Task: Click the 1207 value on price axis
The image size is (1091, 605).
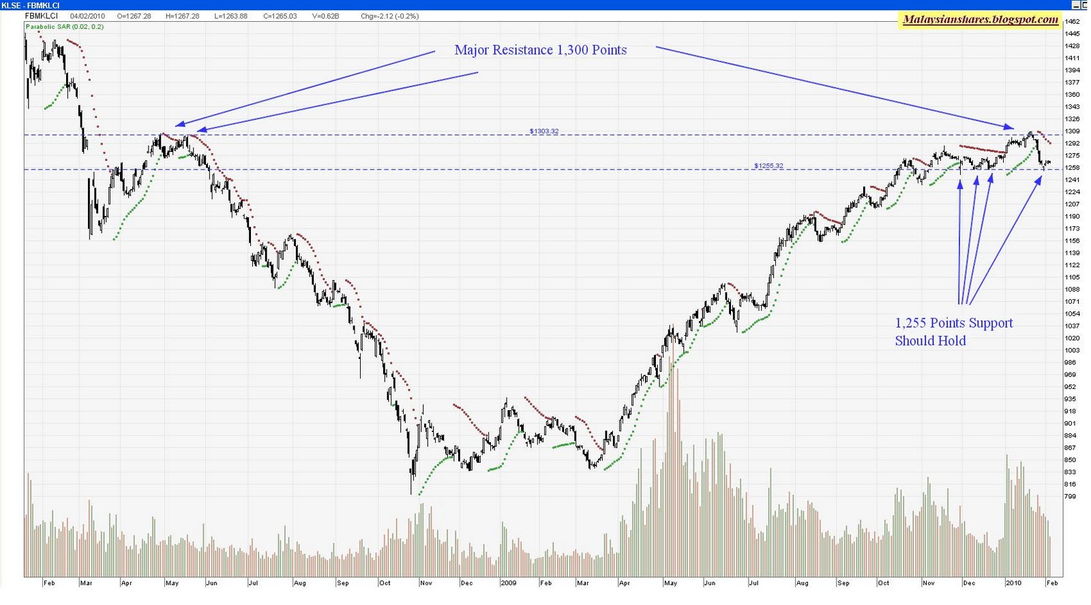Action: [x=1072, y=204]
